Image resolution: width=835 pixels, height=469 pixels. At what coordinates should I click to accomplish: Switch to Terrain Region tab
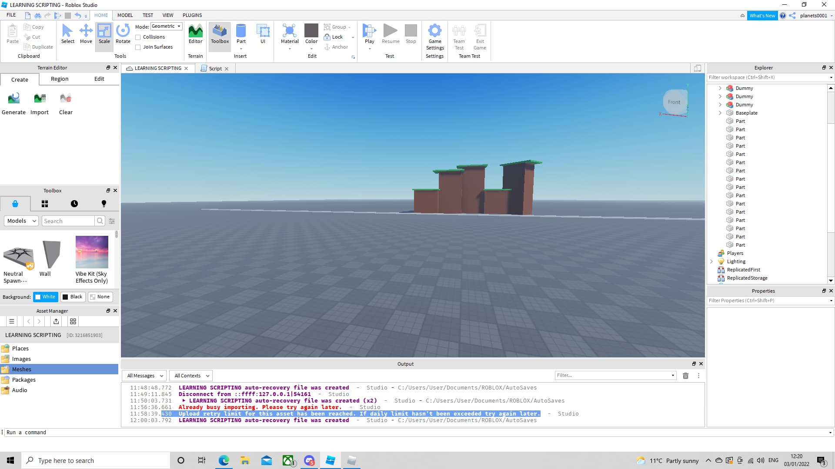[60, 79]
